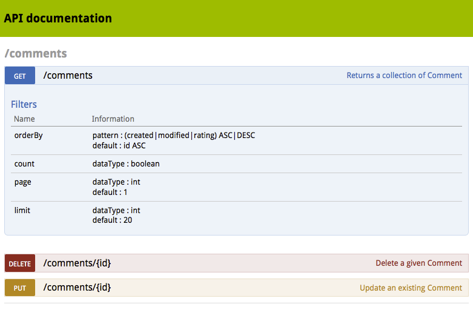This screenshot has height=310, width=473.
Task: Click the limit filter name
Action: [22, 210]
